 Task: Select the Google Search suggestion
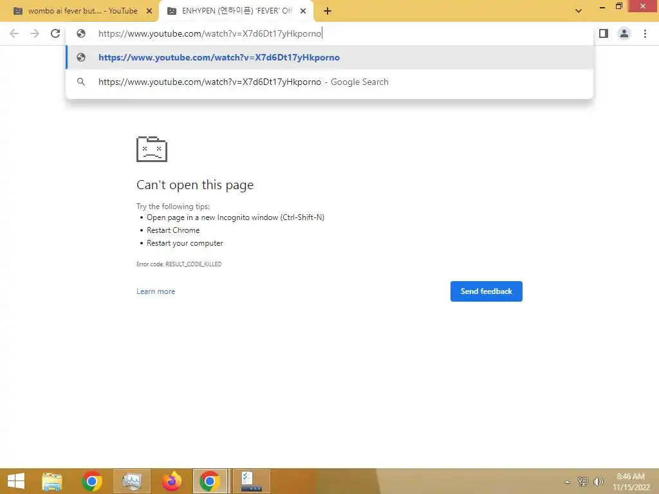click(329, 82)
